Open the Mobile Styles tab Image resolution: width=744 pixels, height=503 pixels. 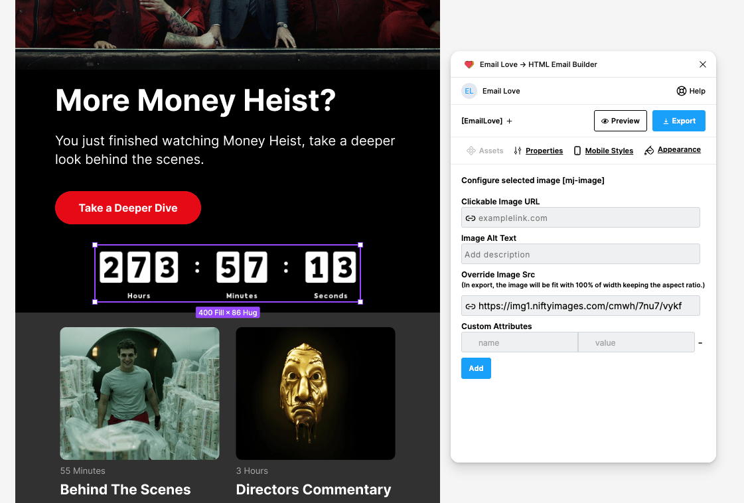[603, 151]
